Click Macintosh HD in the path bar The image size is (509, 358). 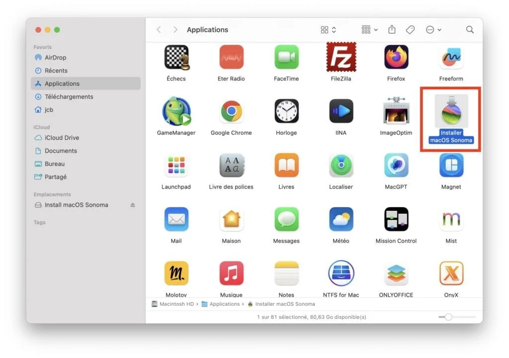[173, 304]
